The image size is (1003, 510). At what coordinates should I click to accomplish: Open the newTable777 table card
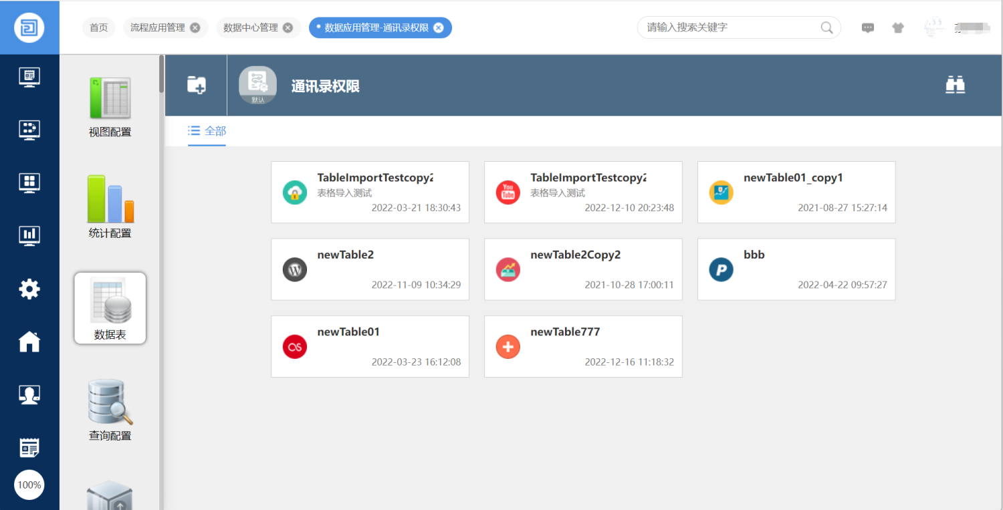click(582, 346)
